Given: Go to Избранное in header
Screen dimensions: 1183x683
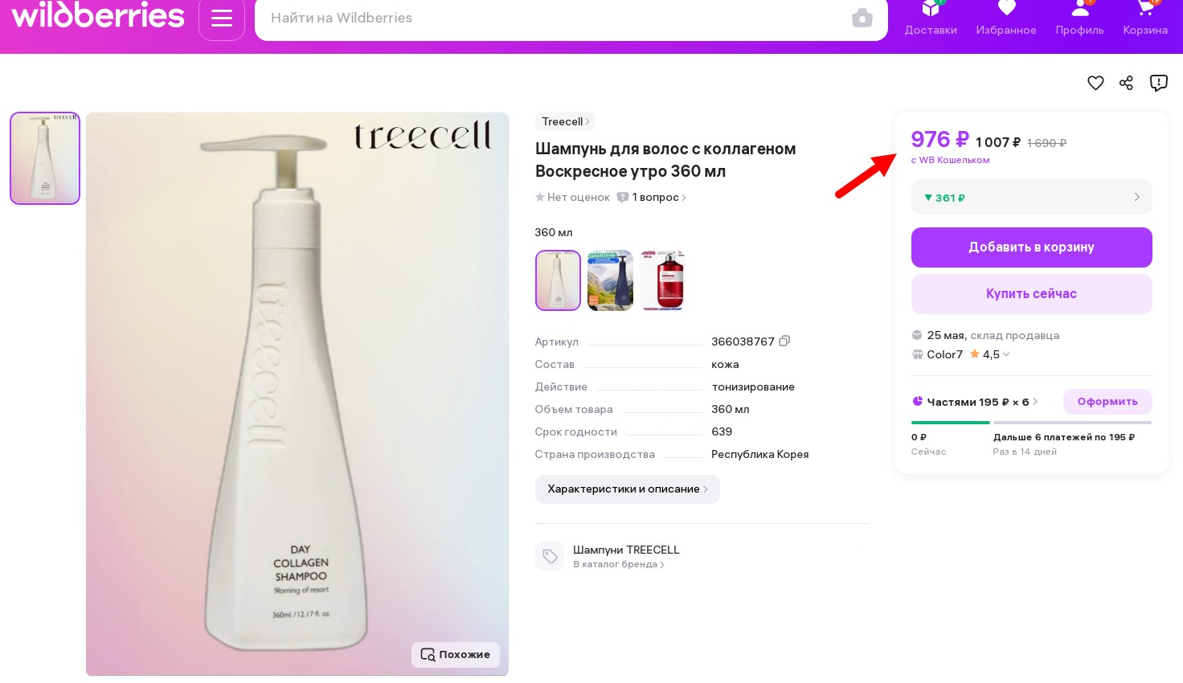Looking at the screenshot, I should pyautogui.click(x=1005, y=19).
